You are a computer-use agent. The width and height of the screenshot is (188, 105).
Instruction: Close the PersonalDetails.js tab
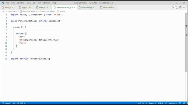click(75, 7)
